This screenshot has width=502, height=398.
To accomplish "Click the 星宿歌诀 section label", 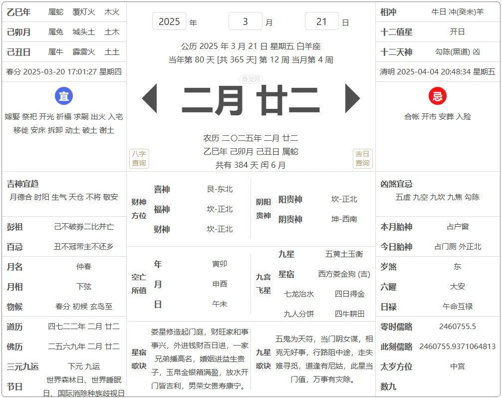I will click(x=139, y=359).
